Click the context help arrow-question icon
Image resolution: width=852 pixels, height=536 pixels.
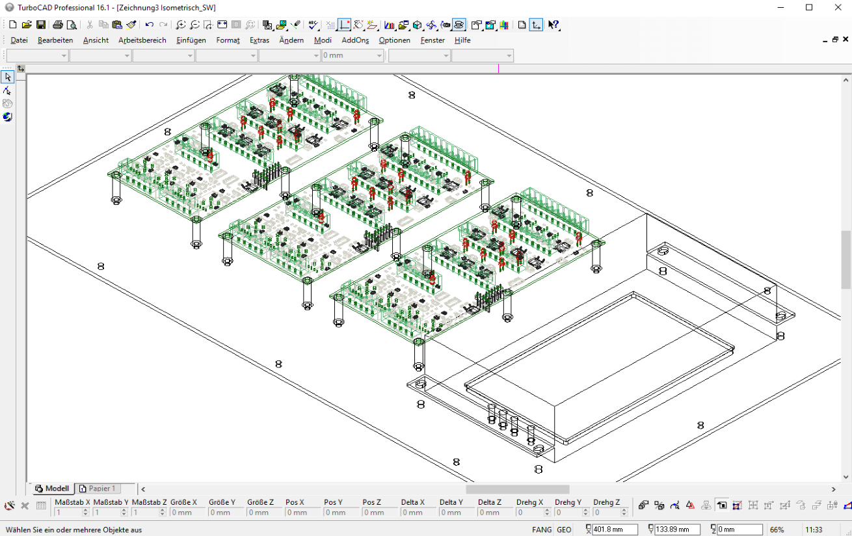click(553, 25)
